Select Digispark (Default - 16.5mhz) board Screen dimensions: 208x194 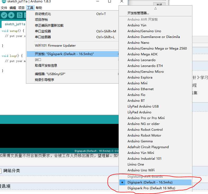(x=155, y=182)
